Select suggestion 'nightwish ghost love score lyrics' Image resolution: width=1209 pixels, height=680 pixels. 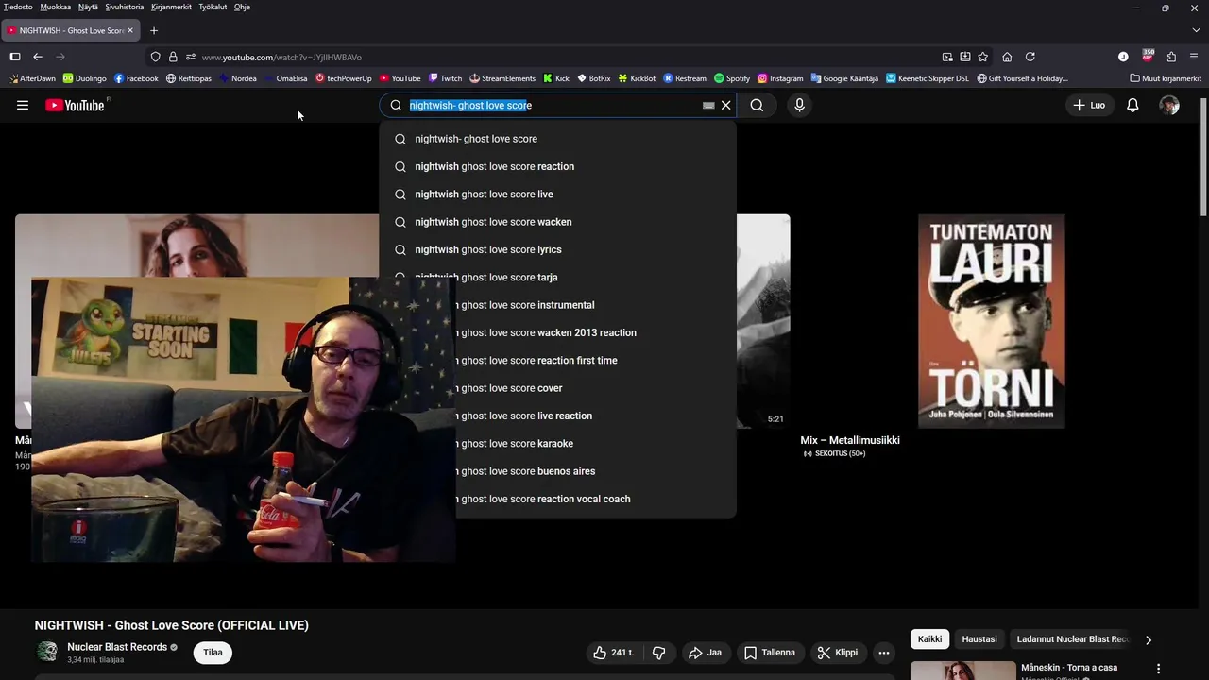(x=557, y=249)
